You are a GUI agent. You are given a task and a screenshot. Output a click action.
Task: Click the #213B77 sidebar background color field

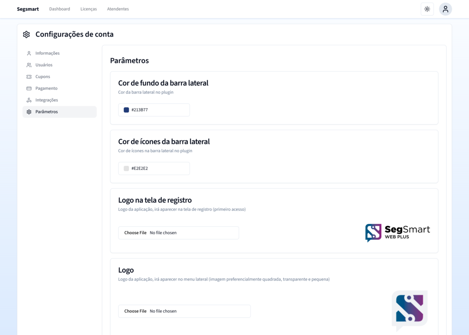pyautogui.click(x=154, y=110)
